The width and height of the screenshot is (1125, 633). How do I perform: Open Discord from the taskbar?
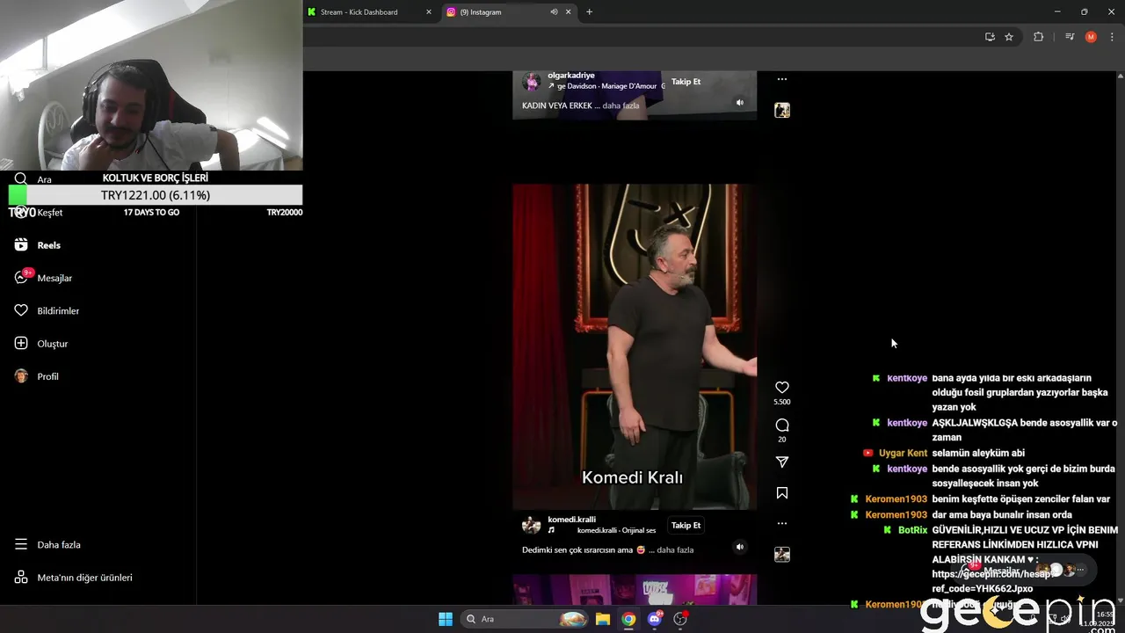654,619
